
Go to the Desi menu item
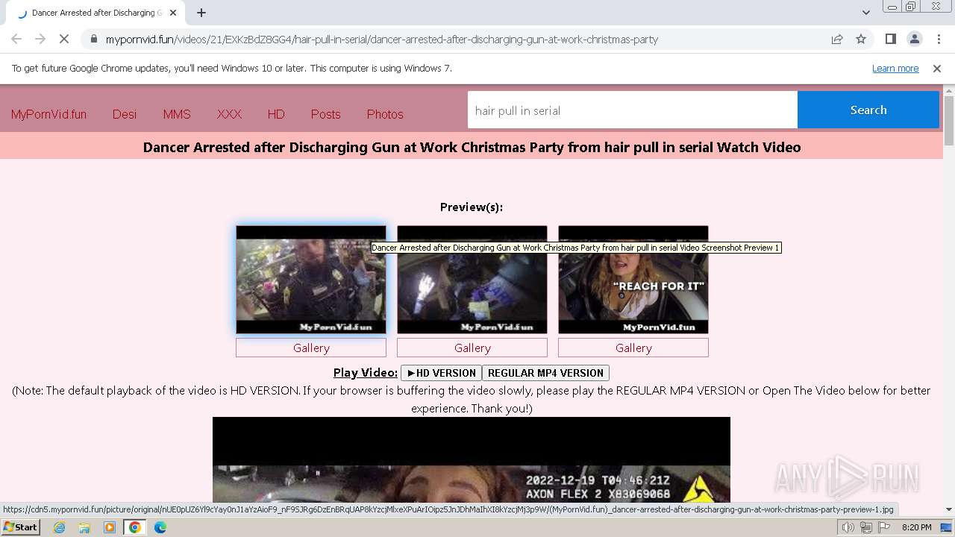pyautogui.click(x=125, y=114)
